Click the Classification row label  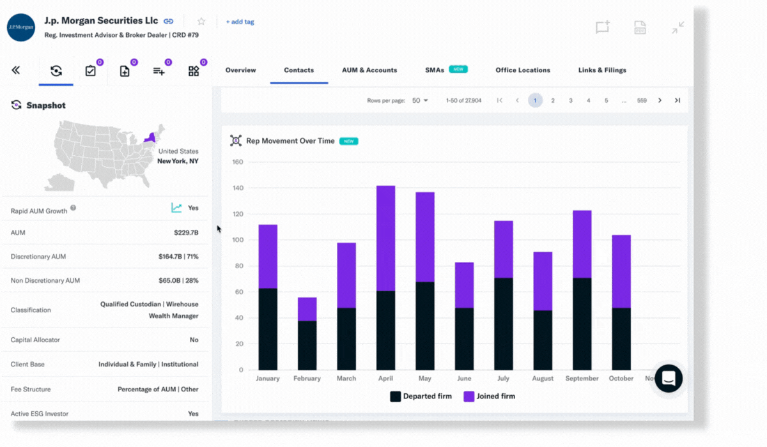[31, 310]
